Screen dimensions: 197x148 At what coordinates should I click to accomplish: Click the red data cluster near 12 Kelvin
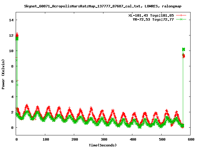(17, 35)
